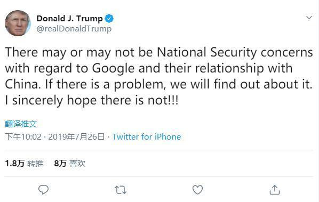Open the Donald J. Trump display name
The height and width of the screenshot is (202, 319).
pyautogui.click(x=69, y=19)
